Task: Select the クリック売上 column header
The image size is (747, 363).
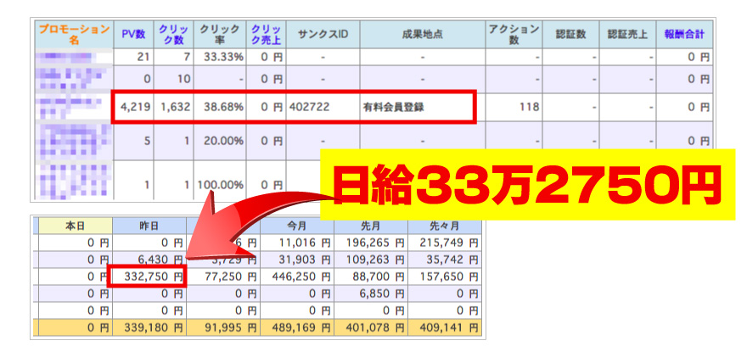Action: (x=265, y=36)
